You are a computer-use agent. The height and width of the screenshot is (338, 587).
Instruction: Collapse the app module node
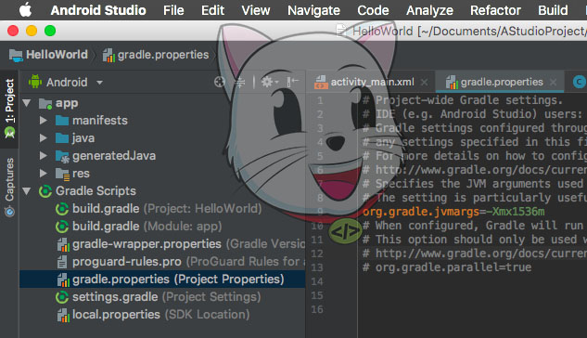27,103
